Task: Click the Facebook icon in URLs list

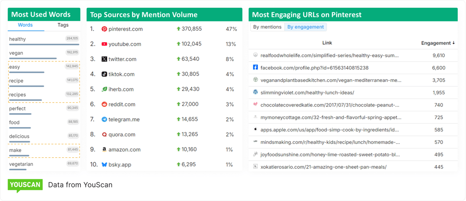Action: (x=255, y=67)
